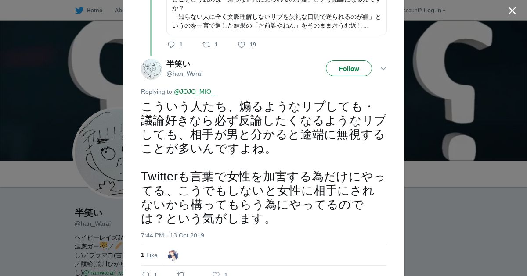This screenshot has height=276, width=527.
Task: Follow the @han_Warai account
Action: pyautogui.click(x=349, y=68)
